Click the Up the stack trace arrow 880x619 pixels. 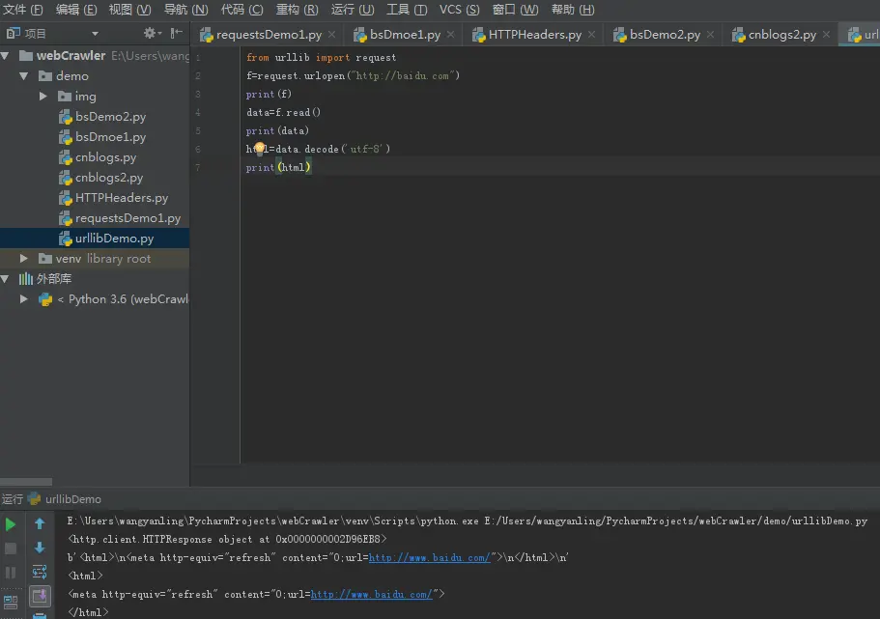pyautogui.click(x=40, y=523)
